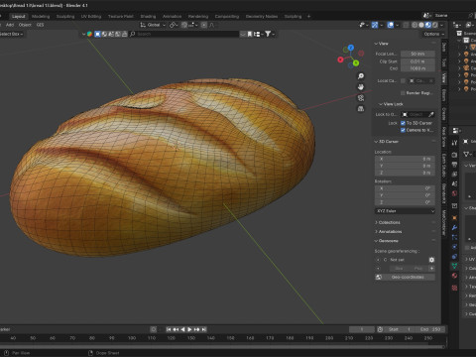
Task: Toggle auto keying record button in timeline
Action: tap(154, 329)
